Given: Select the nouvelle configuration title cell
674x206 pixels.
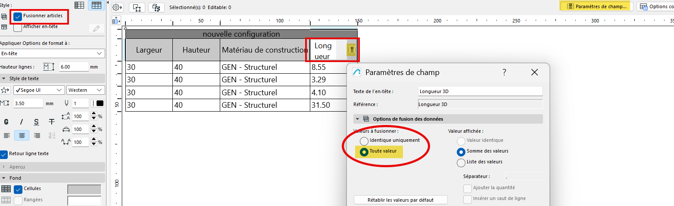Looking at the screenshot, I should [241, 34].
